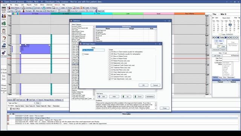Click the Today button under the calendar
The height and width of the screenshot is (136, 241).
tap(222, 37)
